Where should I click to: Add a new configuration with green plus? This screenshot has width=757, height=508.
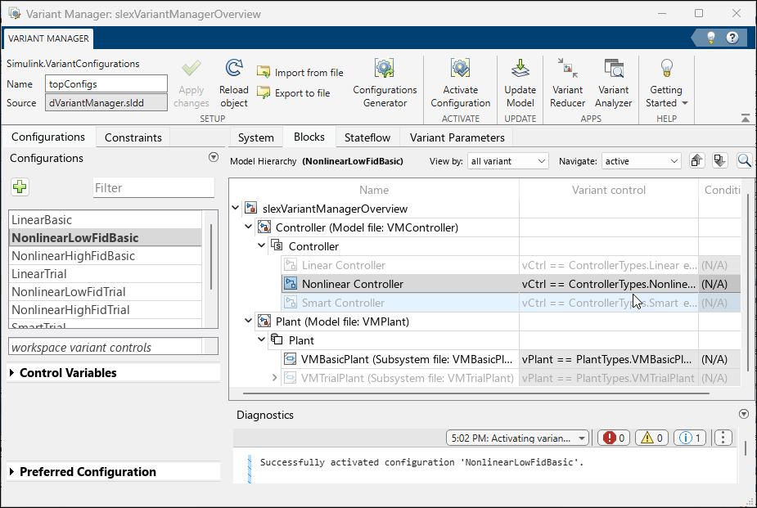tap(20, 187)
